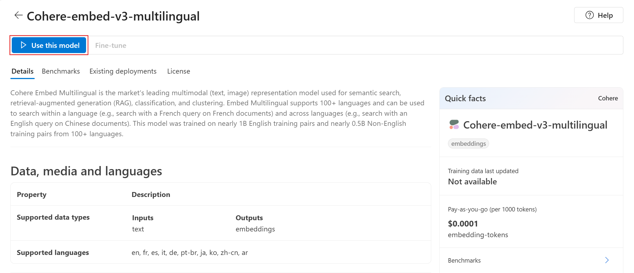Click the play icon on Use this model
Viewport: 634px width, 273px height.
pyautogui.click(x=24, y=45)
